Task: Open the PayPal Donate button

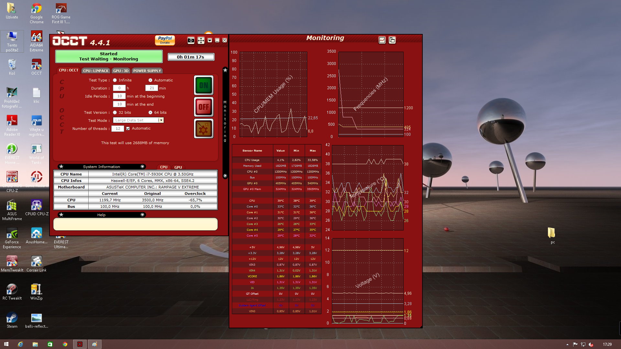Action: tap(165, 40)
